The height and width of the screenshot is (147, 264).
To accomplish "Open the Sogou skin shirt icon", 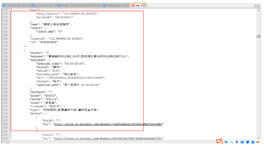I will click(248, 142).
